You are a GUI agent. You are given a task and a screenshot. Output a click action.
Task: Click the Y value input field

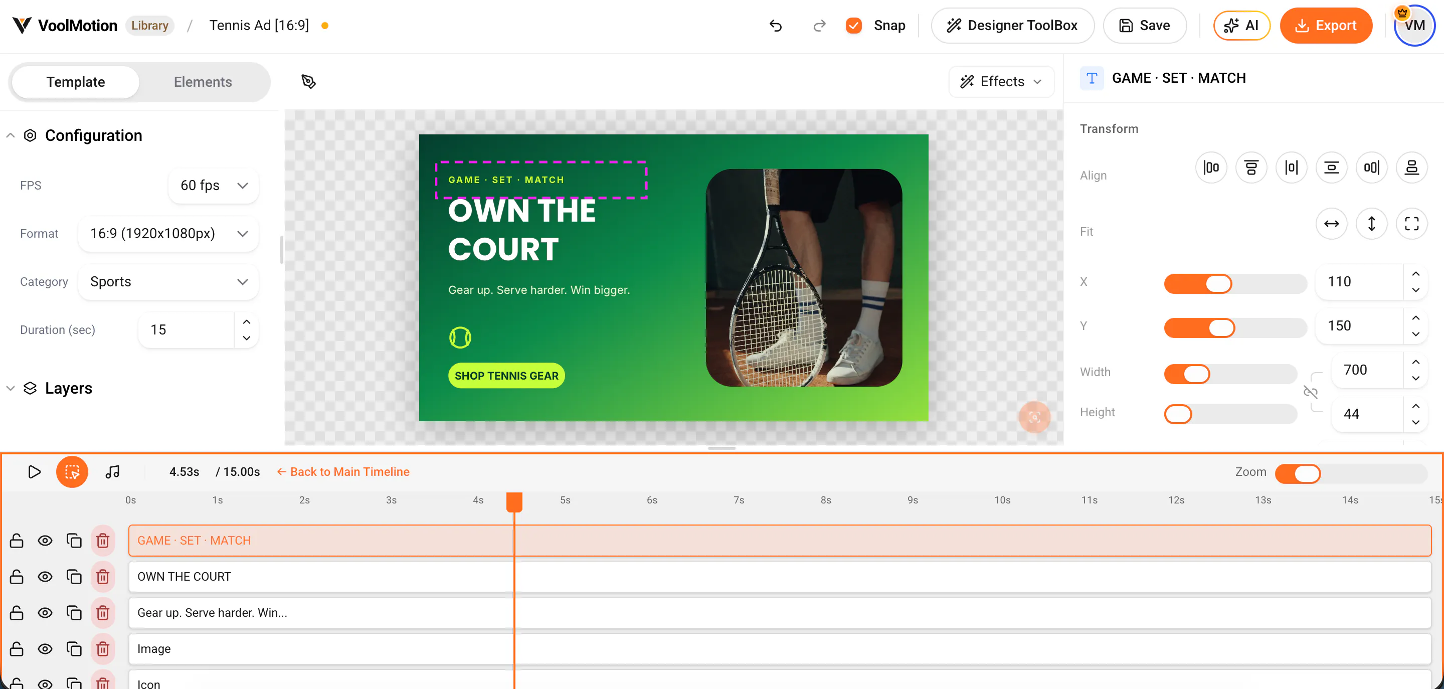click(x=1359, y=326)
